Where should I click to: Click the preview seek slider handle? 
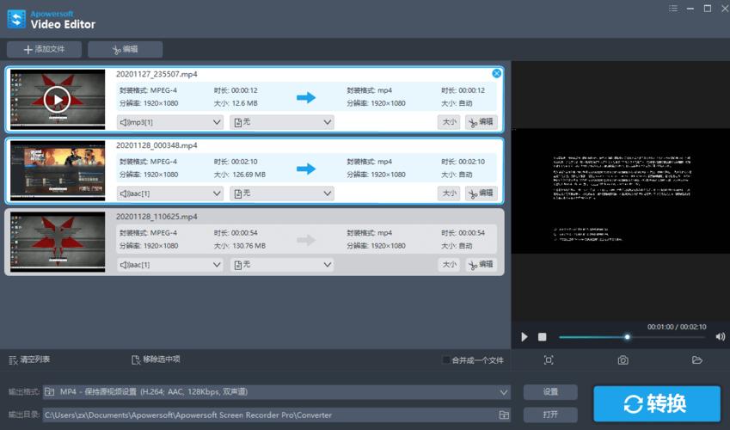(x=627, y=337)
